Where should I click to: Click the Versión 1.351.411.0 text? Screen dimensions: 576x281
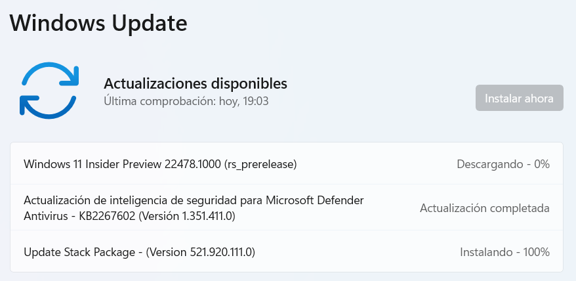tap(187, 215)
